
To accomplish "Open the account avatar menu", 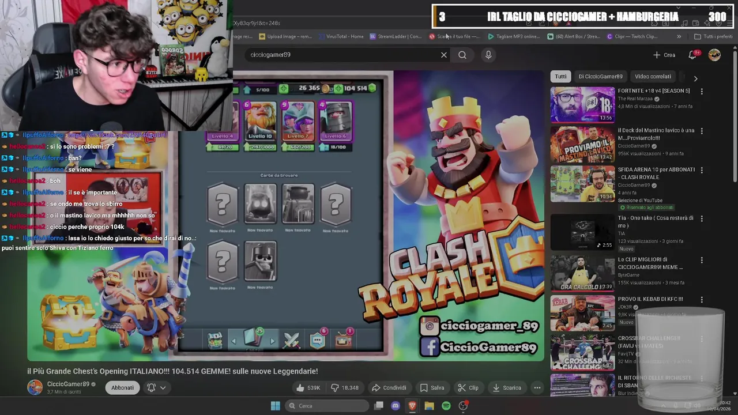I will coord(714,55).
